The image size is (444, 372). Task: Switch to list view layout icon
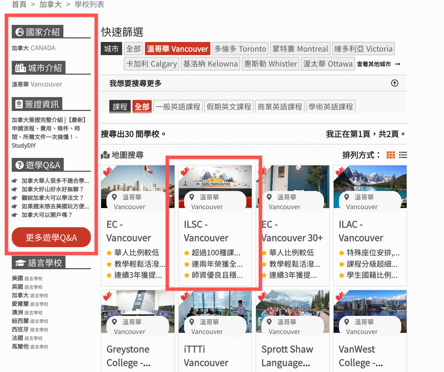pyautogui.click(x=403, y=155)
